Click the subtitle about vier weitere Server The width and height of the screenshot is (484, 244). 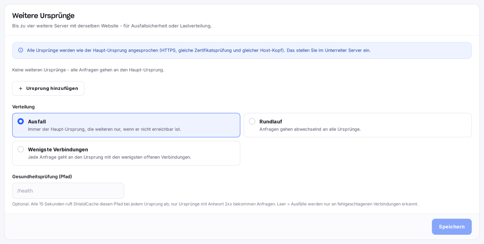(x=112, y=26)
